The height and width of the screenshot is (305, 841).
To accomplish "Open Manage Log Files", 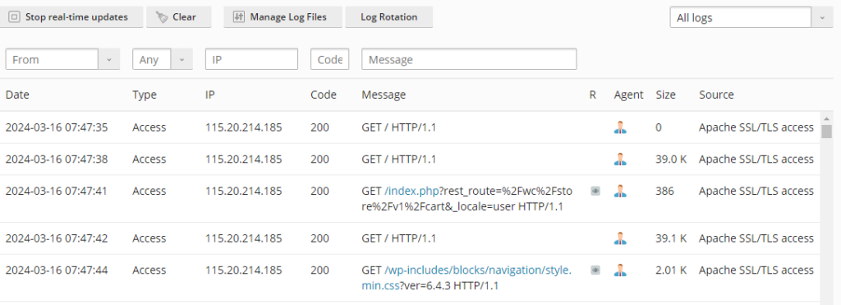I will coord(283,17).
